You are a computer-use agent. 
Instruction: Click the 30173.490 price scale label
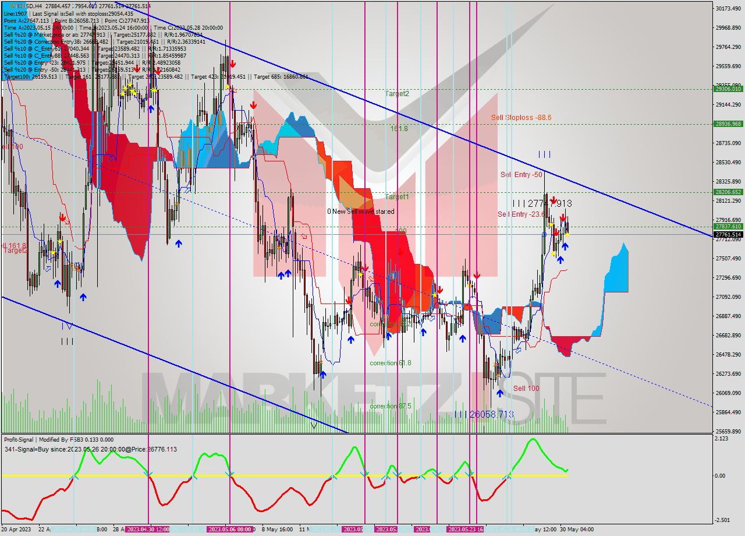[x=728, y=8]
